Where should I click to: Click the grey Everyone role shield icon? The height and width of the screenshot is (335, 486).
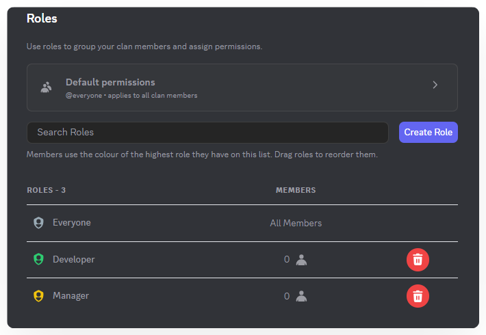tap(38, 223)
